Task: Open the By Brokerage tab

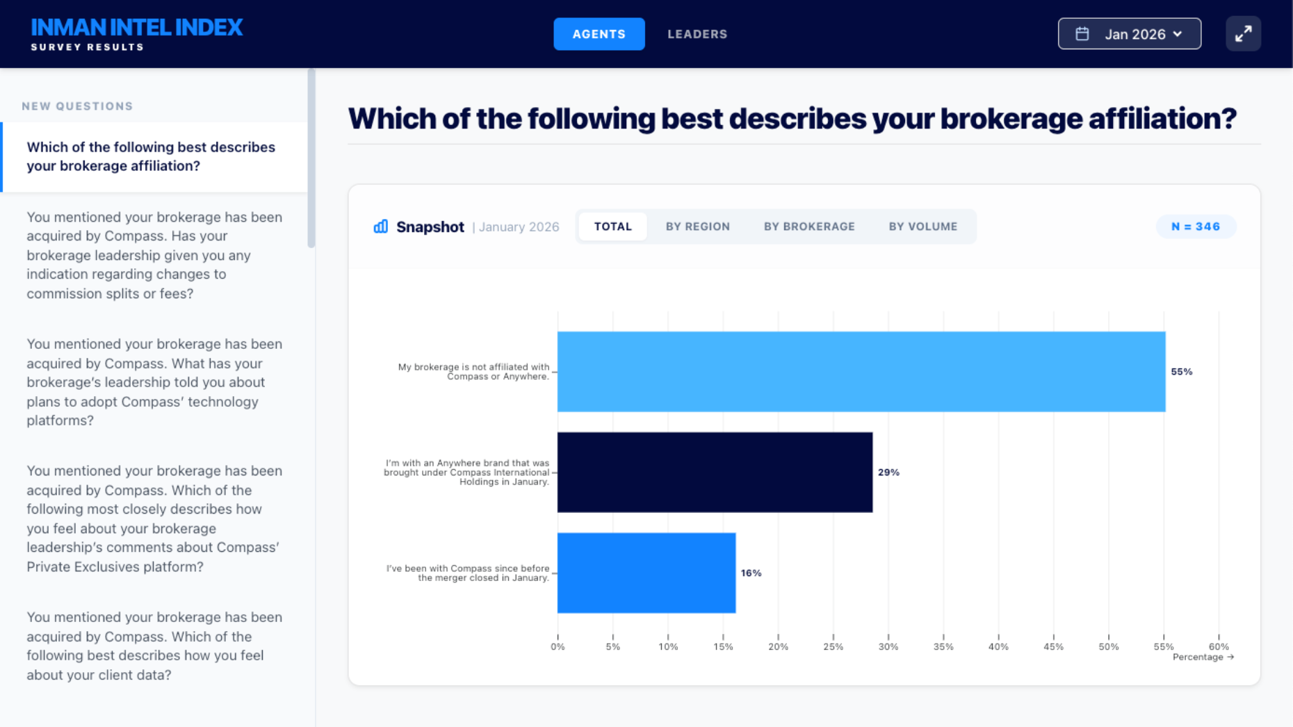Action: coord(809,227)
